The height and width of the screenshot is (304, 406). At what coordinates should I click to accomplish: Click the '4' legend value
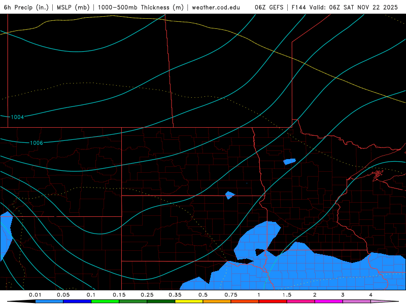[x=371, y=295]
